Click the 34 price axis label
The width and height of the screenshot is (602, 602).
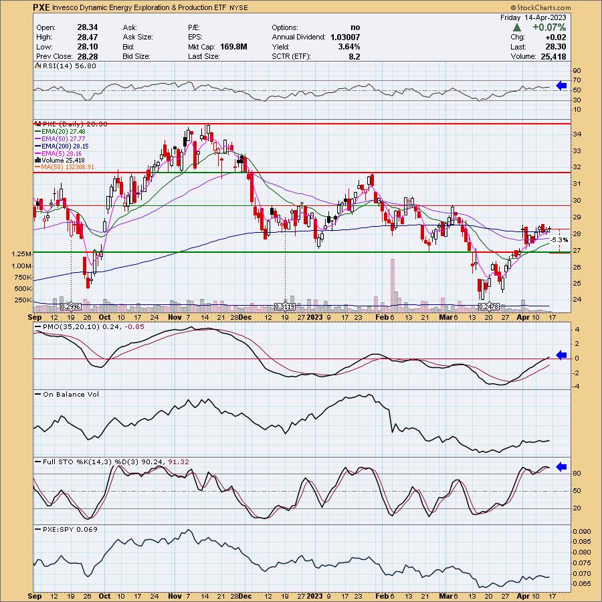coord(577,134)
